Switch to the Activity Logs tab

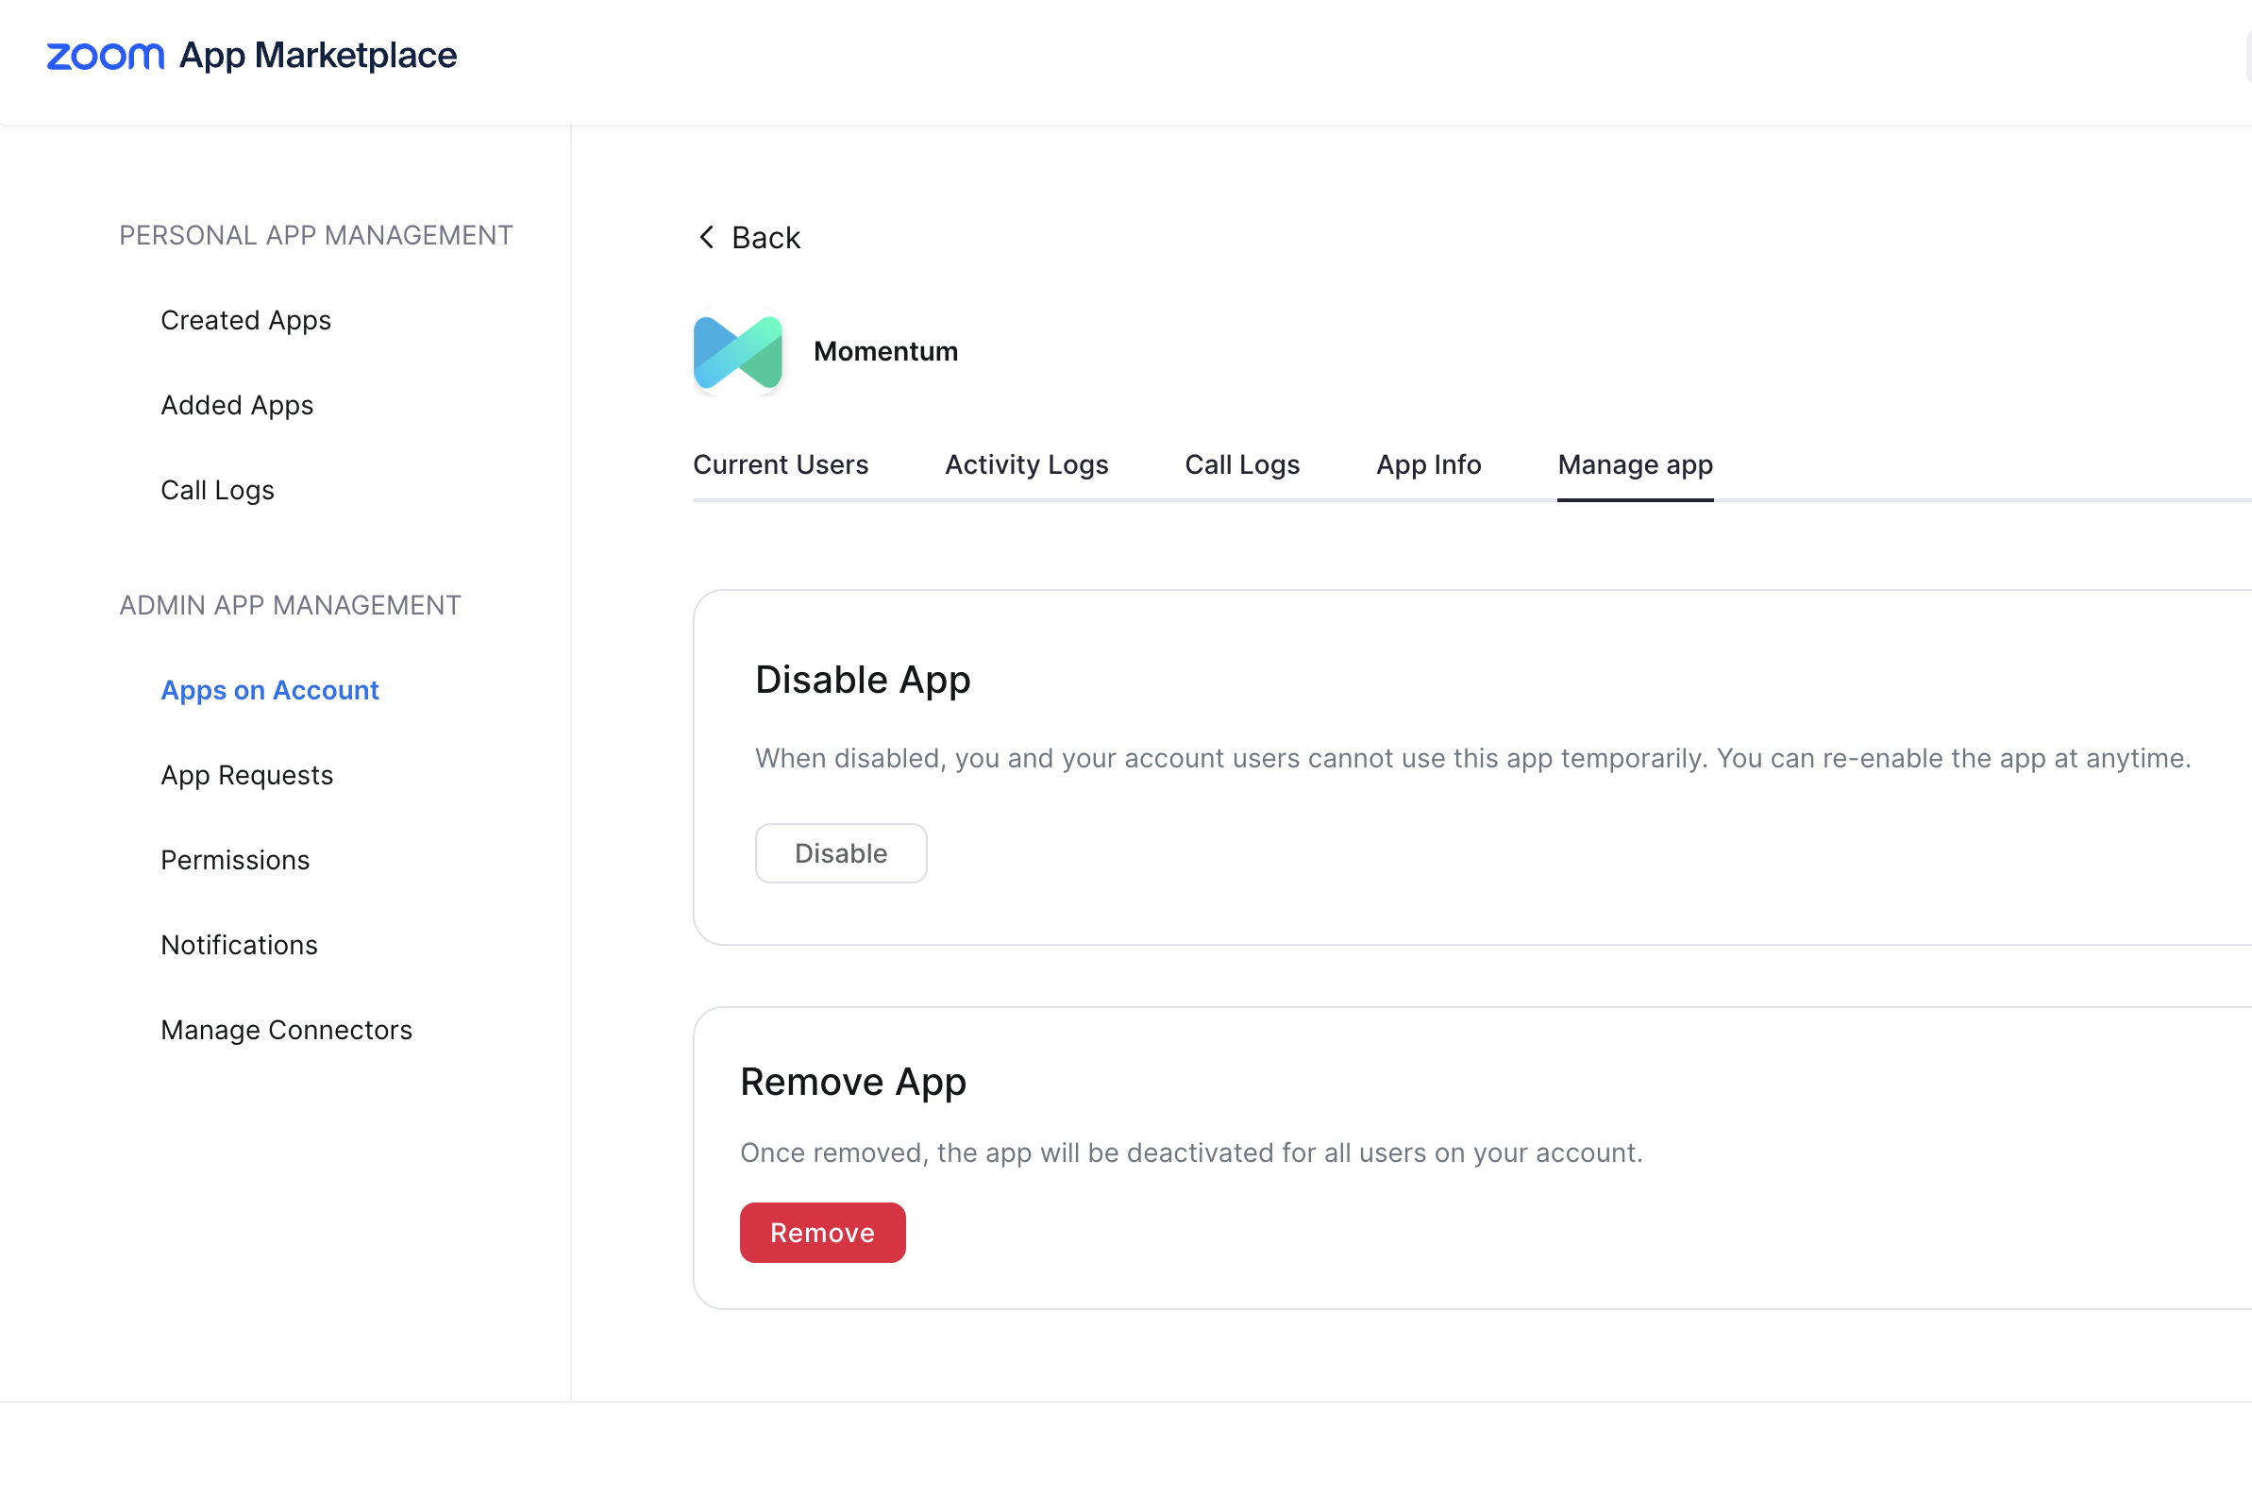(1026, 465)
